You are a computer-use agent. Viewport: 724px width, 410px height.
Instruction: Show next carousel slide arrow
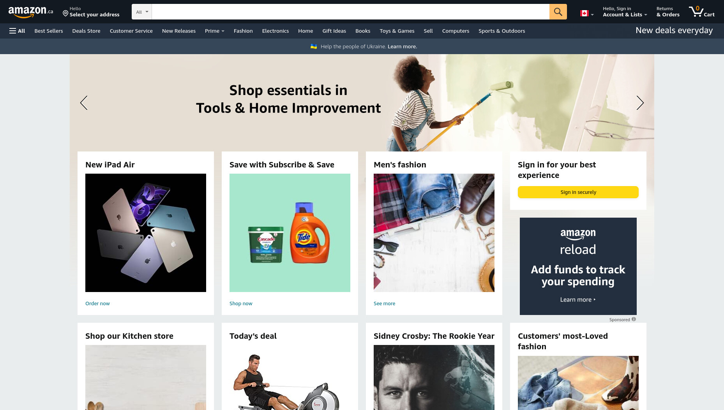click(640, 103)
